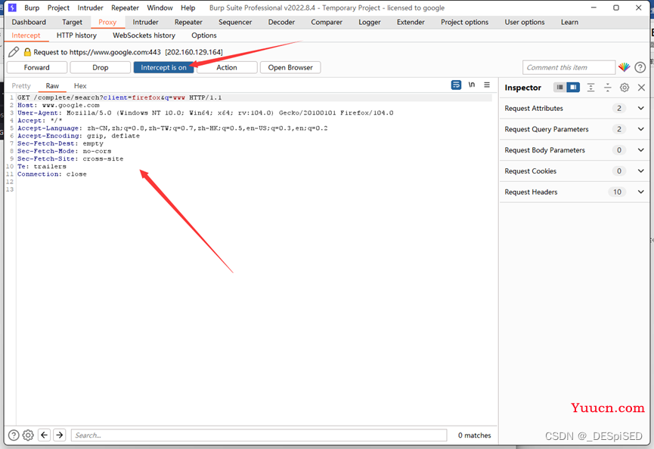Open the Project menu
Image resolution: width=654 pixels, height=449 pixels.
click(58, 8)
